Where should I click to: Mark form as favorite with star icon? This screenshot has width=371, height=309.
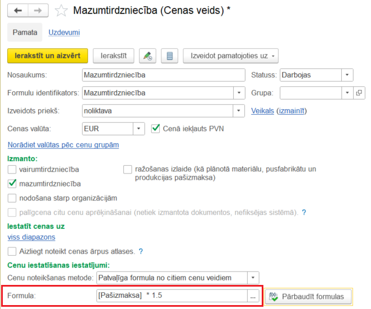point(62,11)
